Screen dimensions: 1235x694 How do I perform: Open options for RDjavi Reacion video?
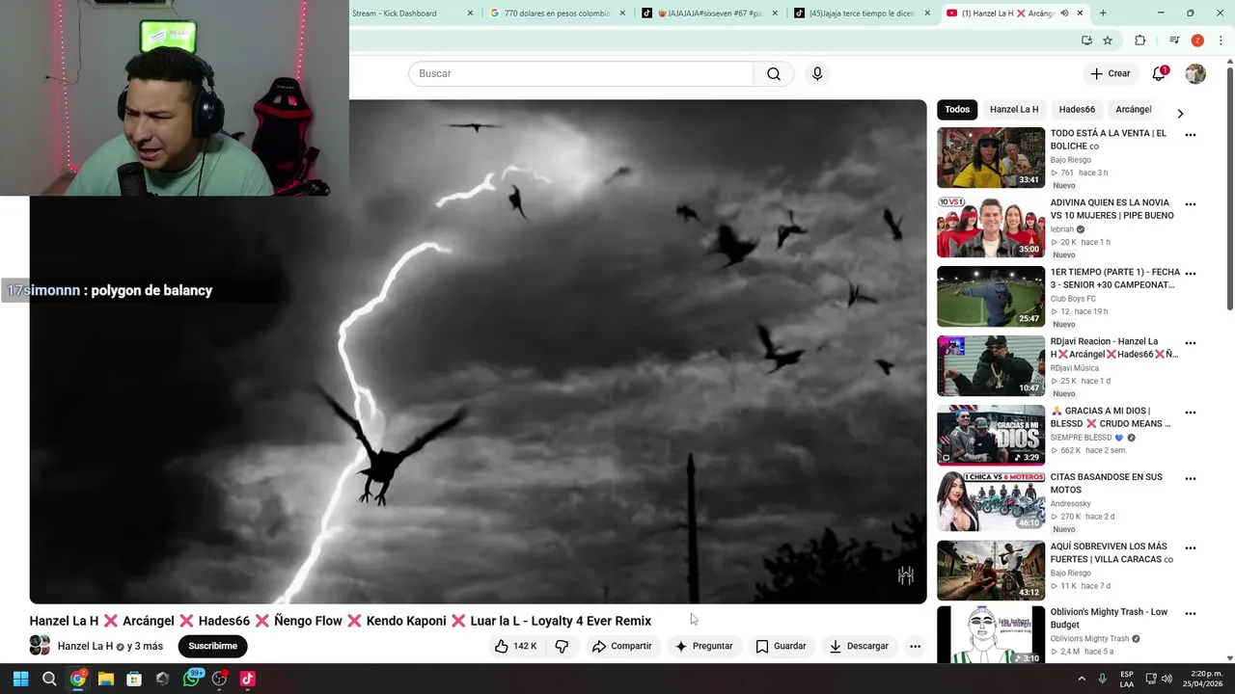click(x=1191, y=343)
